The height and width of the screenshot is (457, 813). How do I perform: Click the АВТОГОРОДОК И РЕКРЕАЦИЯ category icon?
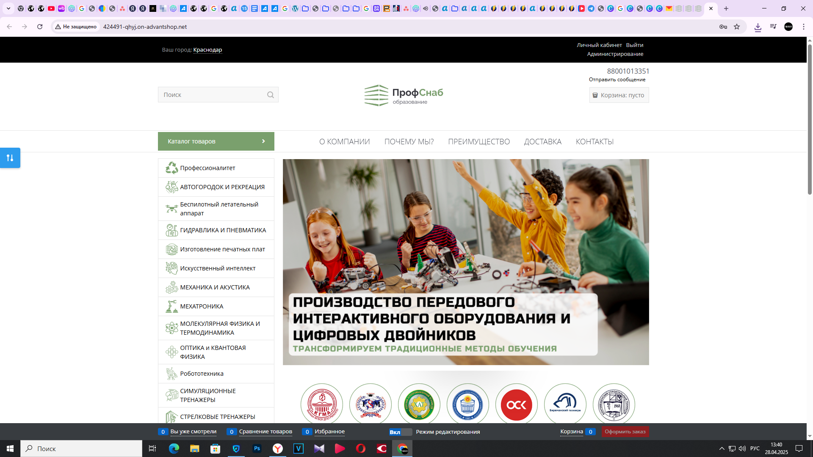(x=171, y=187)
